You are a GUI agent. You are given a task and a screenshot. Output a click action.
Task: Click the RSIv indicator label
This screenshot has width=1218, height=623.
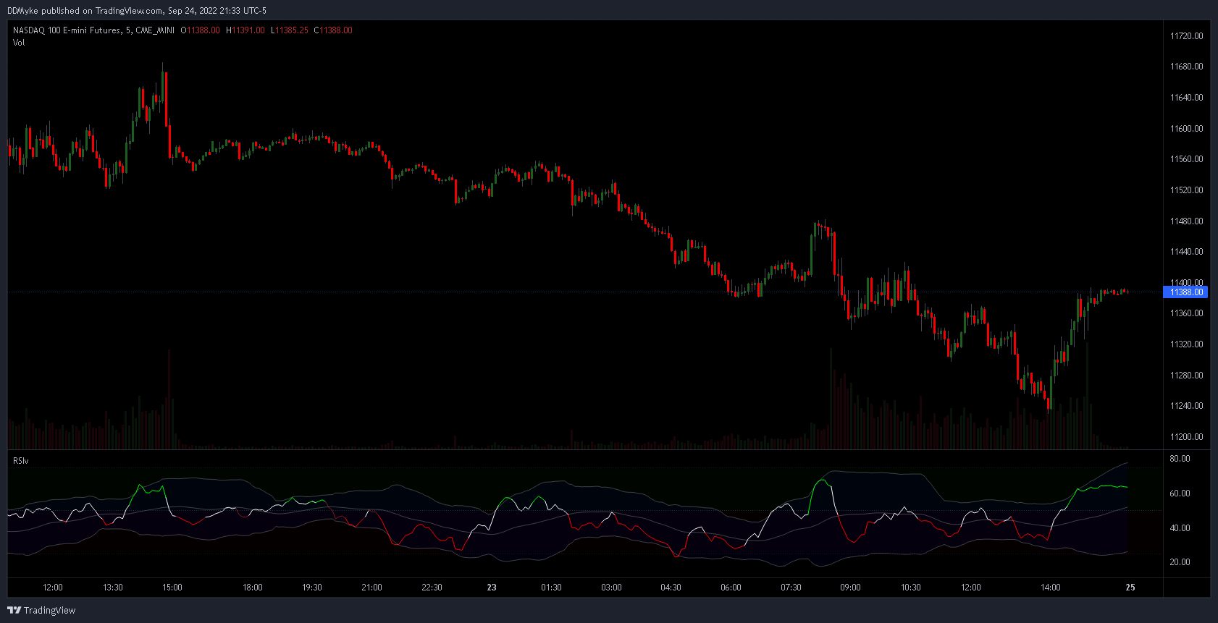point(21,461)
